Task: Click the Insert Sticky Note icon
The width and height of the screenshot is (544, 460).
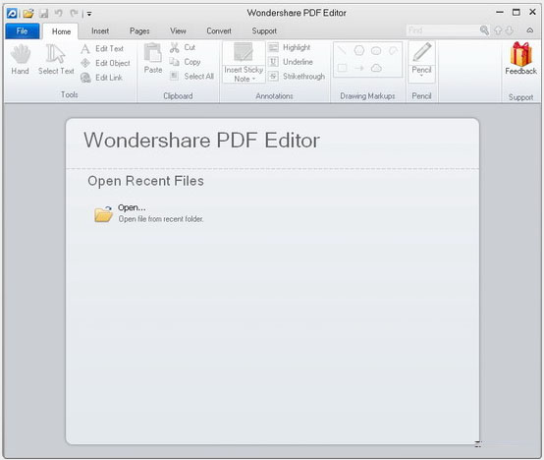Action: tap(244, 52)
